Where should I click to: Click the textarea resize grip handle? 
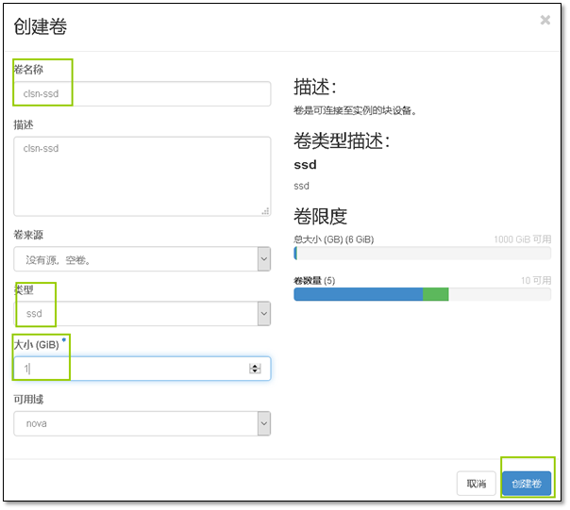click(x=266, y=211)
